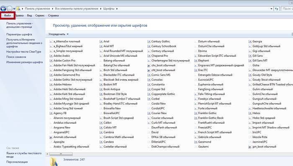Click Панель управления breadcrumb segment
The width and height of the screenshot is (293, 166).
(x=37, y=9)
